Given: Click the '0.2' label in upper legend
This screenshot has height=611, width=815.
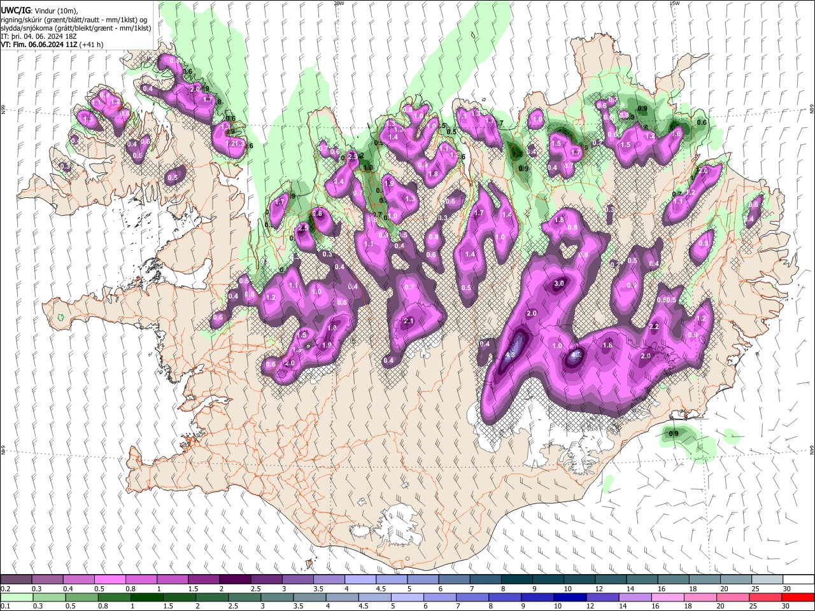Looking at the screenshot, I should tap(5, 589).
